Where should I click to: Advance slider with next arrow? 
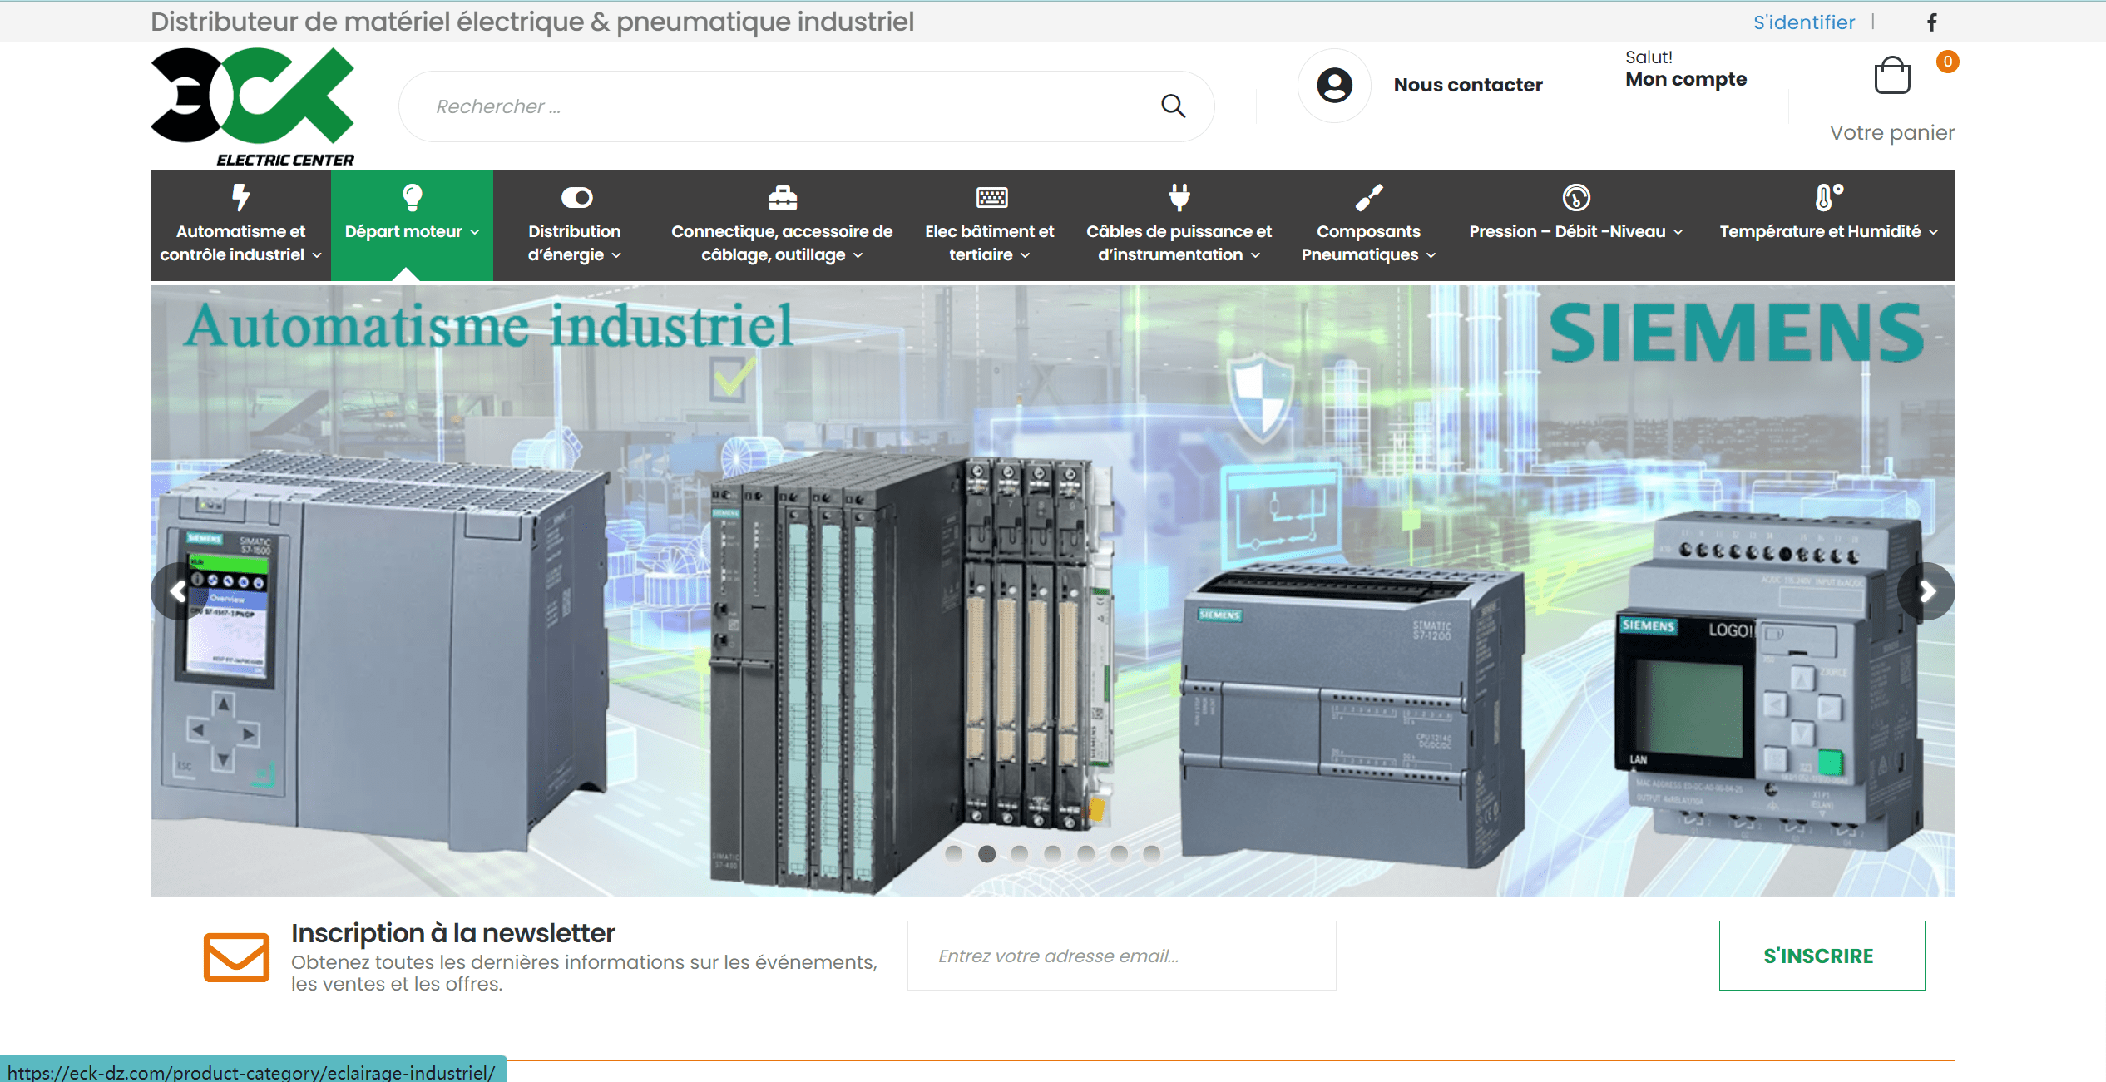(1927, 591)
